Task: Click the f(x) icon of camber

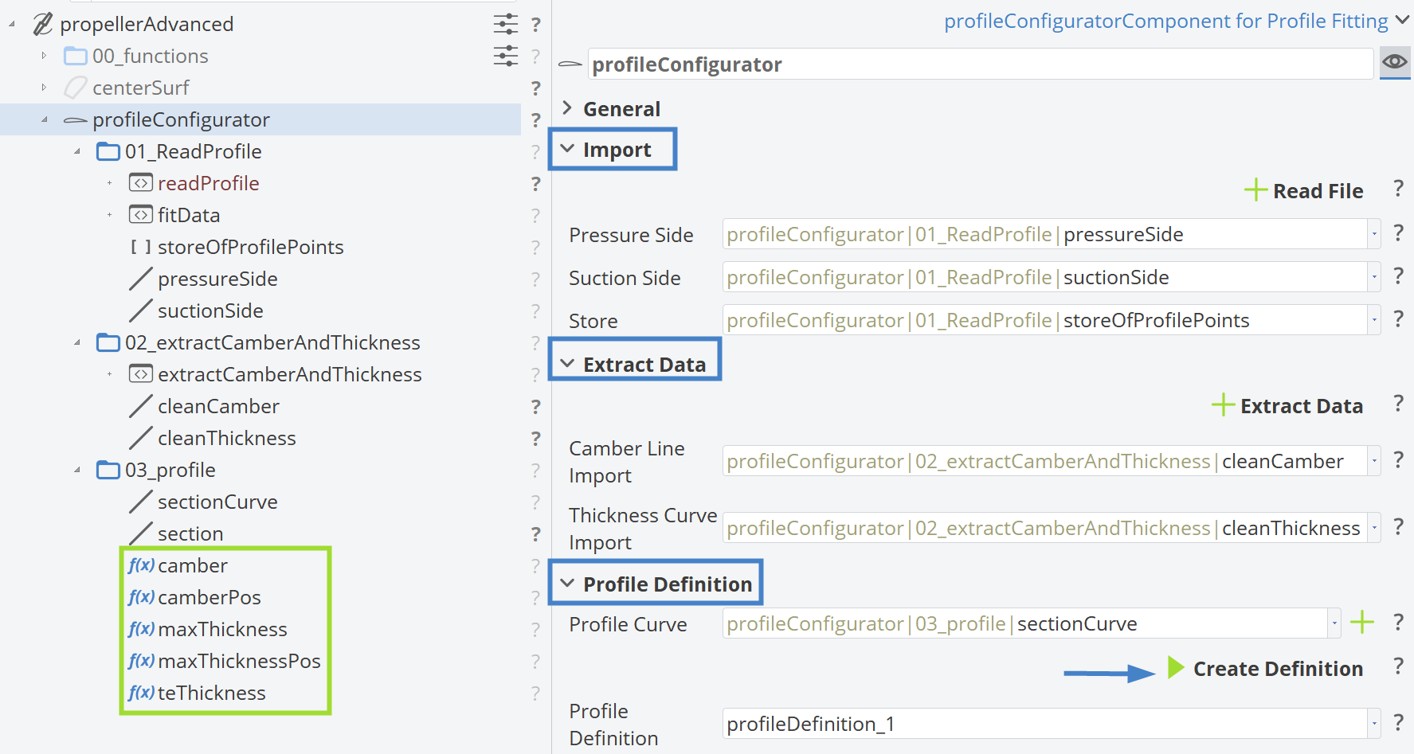Action: tap(141, 565)
